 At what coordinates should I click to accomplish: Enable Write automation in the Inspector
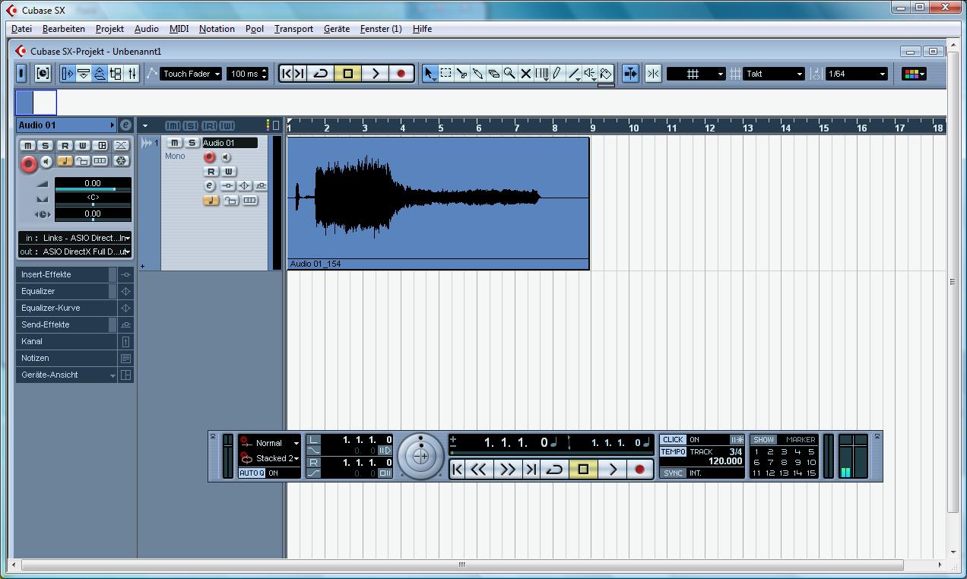point(82,145)
